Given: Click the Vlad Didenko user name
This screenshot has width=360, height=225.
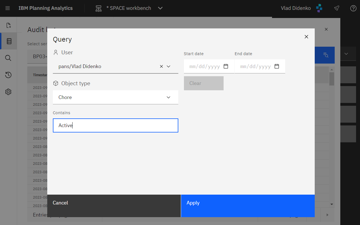Looking at the screenshot, I should coord(296,8).
